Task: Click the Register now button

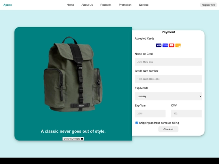Action: click(x=208, y=5)
